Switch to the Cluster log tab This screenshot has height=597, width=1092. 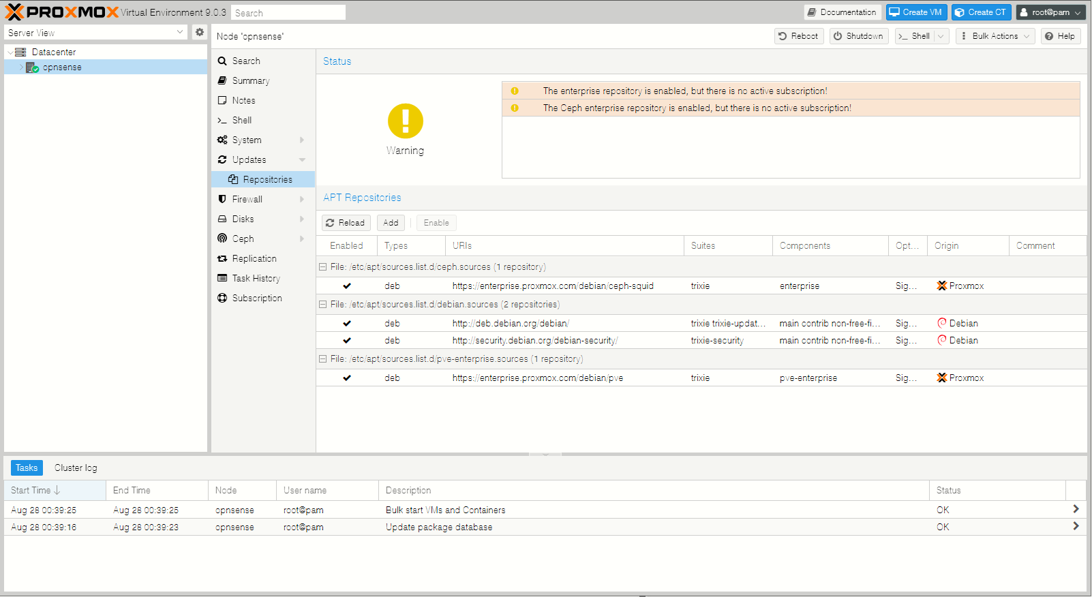pyautogui.click(x=76, y=468)
